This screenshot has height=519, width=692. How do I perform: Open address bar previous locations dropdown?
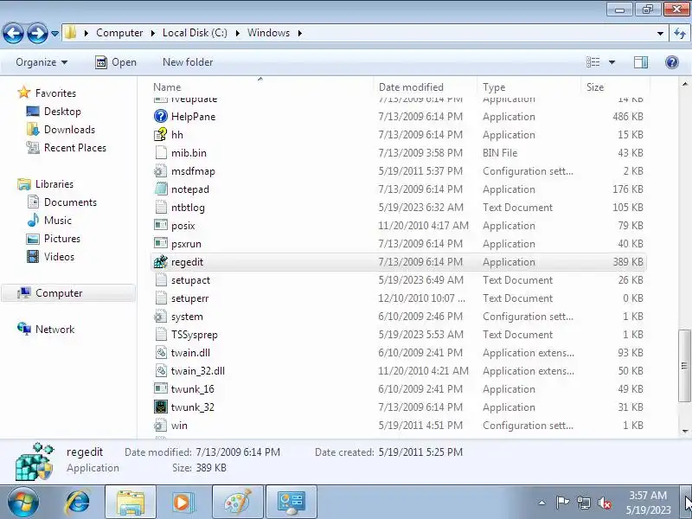click(x=660, y=33)
